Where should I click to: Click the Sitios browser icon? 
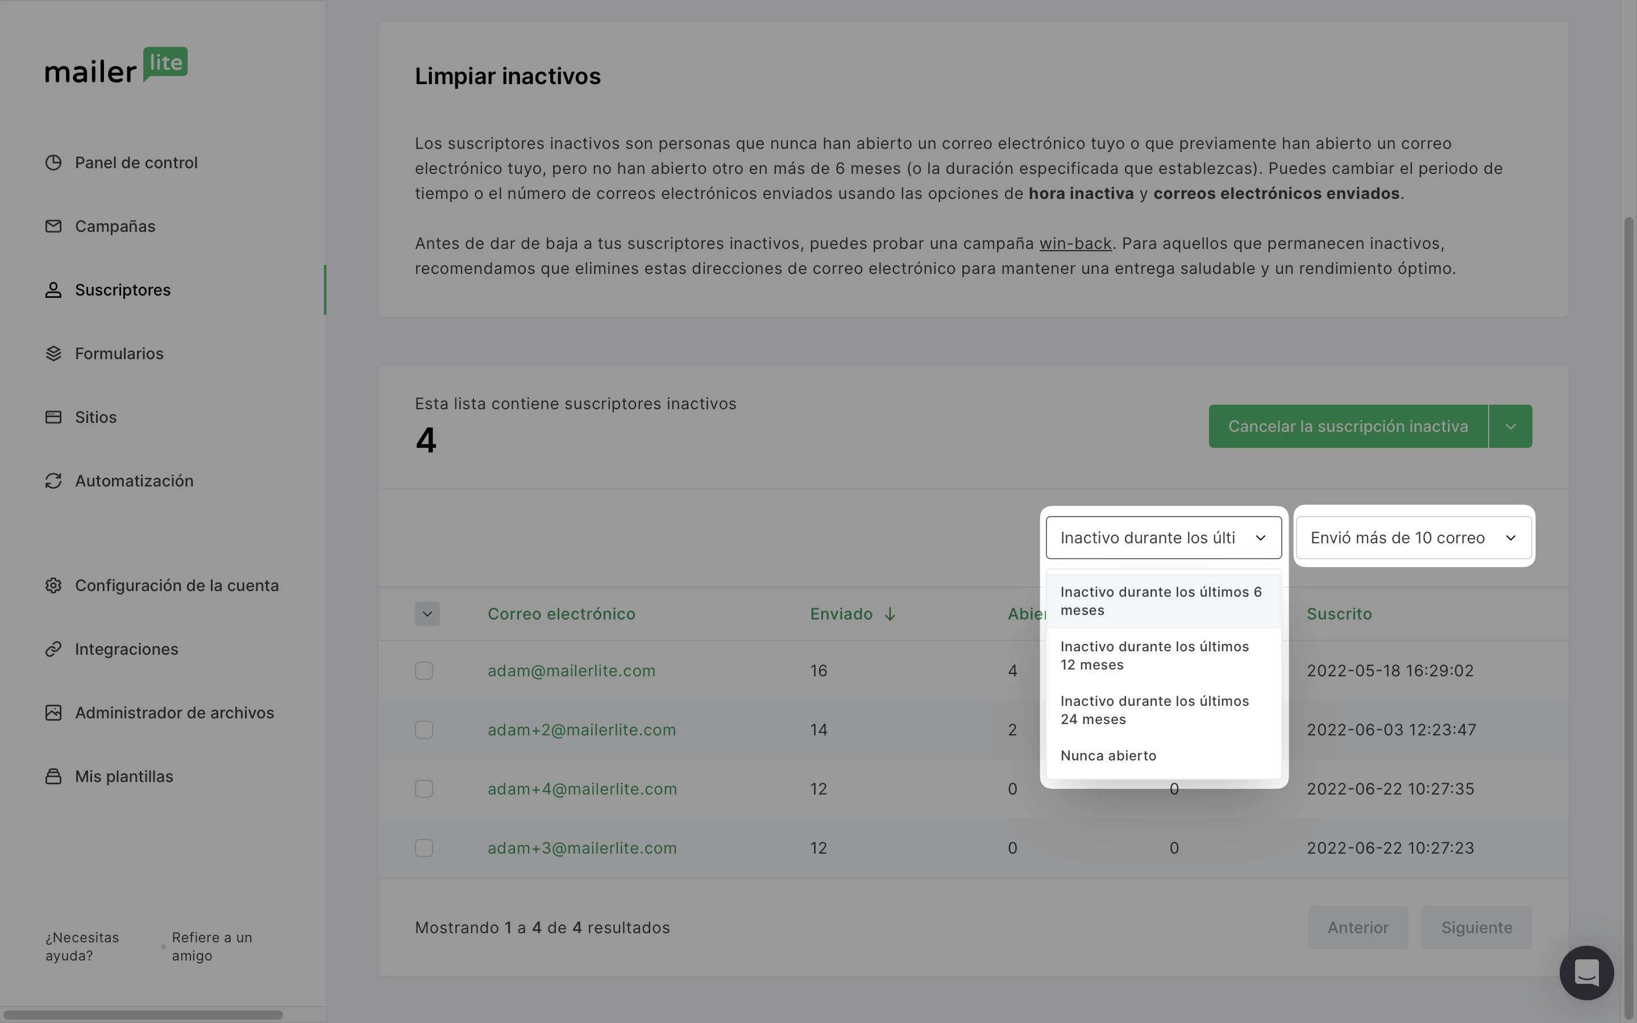pos(53,417)
